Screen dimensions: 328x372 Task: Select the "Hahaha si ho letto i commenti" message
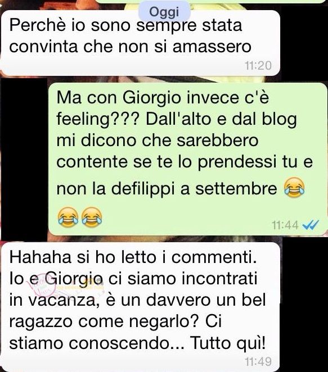[141, 307]
